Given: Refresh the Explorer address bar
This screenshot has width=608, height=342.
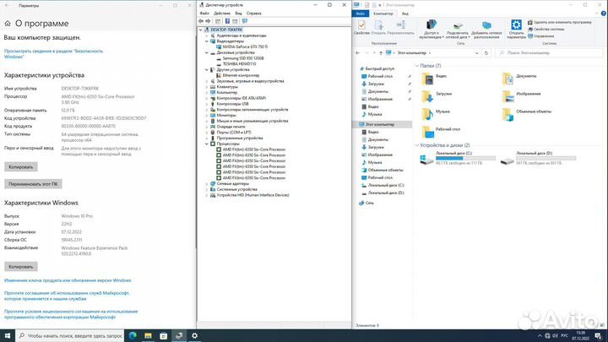Looking at the screenshot, I should click(x=486, y=52).
